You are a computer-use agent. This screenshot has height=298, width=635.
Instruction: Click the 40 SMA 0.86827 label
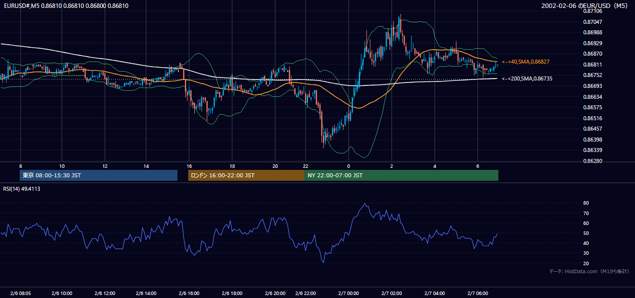click(x=527, y=62)
